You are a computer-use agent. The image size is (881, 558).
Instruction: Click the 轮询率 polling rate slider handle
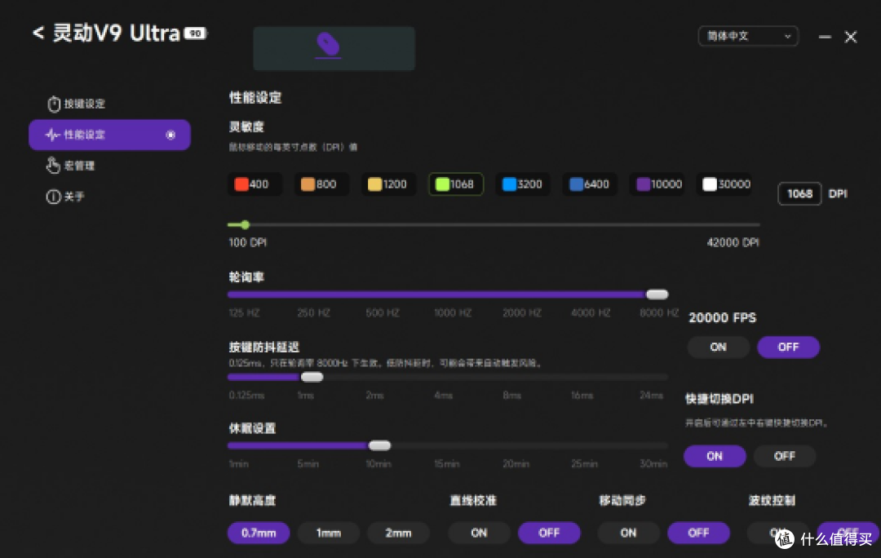click(657, 294)
